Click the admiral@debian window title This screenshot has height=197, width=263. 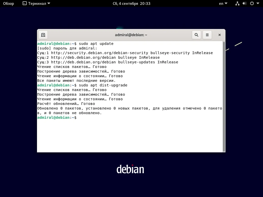[x=131, y=35]
